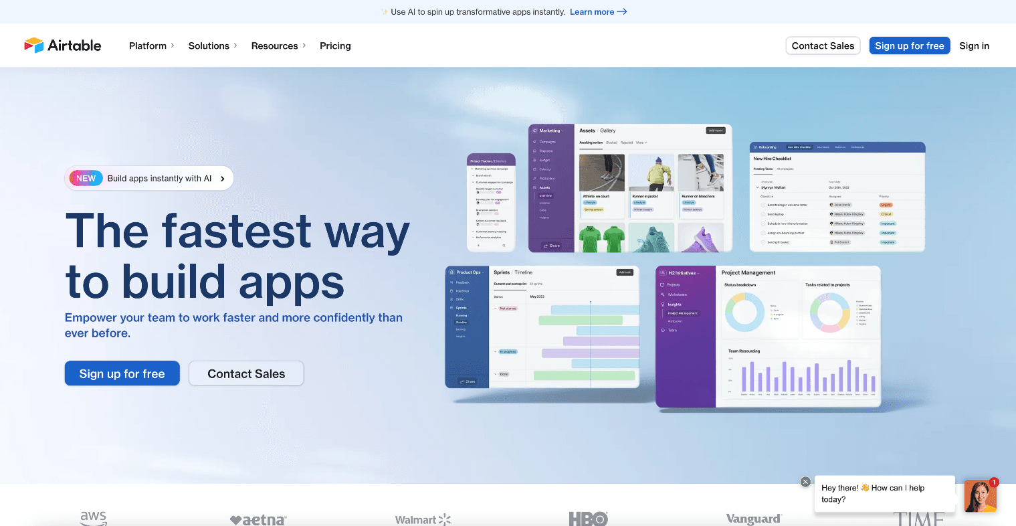Click the hero Contact Sales button below the headline
This screenshot has height=526, width=1016.
point(246,373)
